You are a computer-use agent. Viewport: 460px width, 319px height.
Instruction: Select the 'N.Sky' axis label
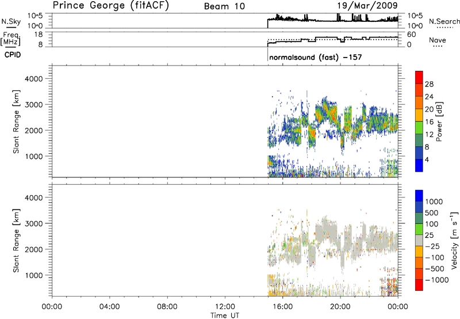11,21
